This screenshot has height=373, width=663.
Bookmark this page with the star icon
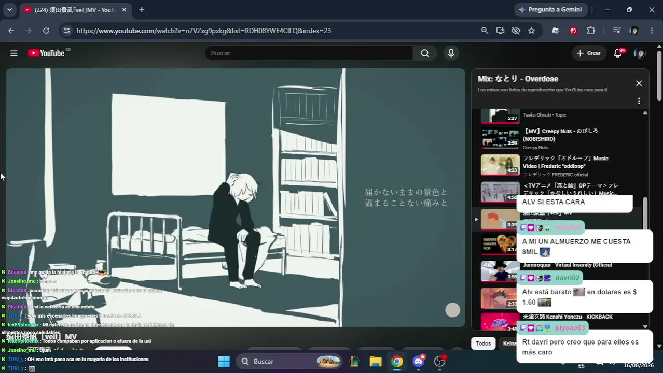(531, 31)
